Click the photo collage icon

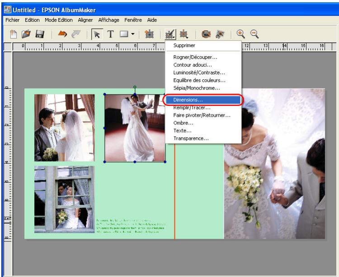(x=220, y=34)
